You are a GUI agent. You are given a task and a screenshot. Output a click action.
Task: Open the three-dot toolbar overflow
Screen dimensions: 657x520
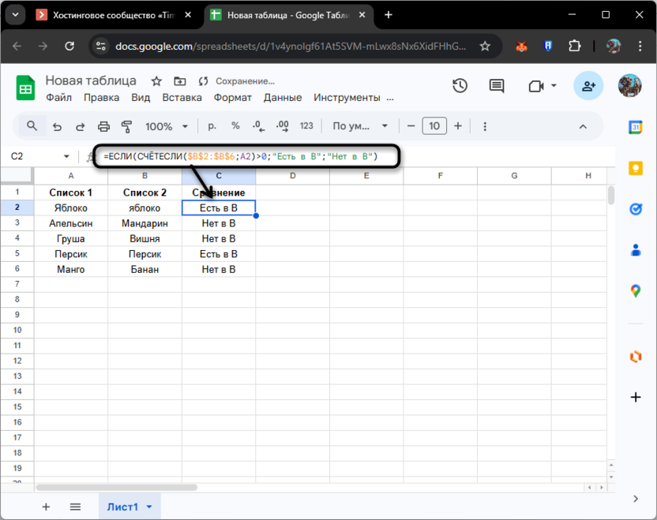coord(485,126)
